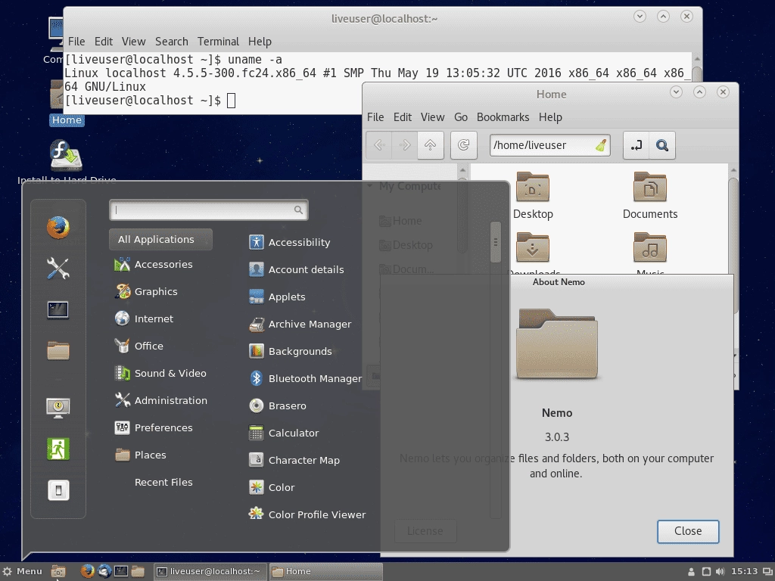Select the Desktop folder in Nemo

[x=533, y=196]
